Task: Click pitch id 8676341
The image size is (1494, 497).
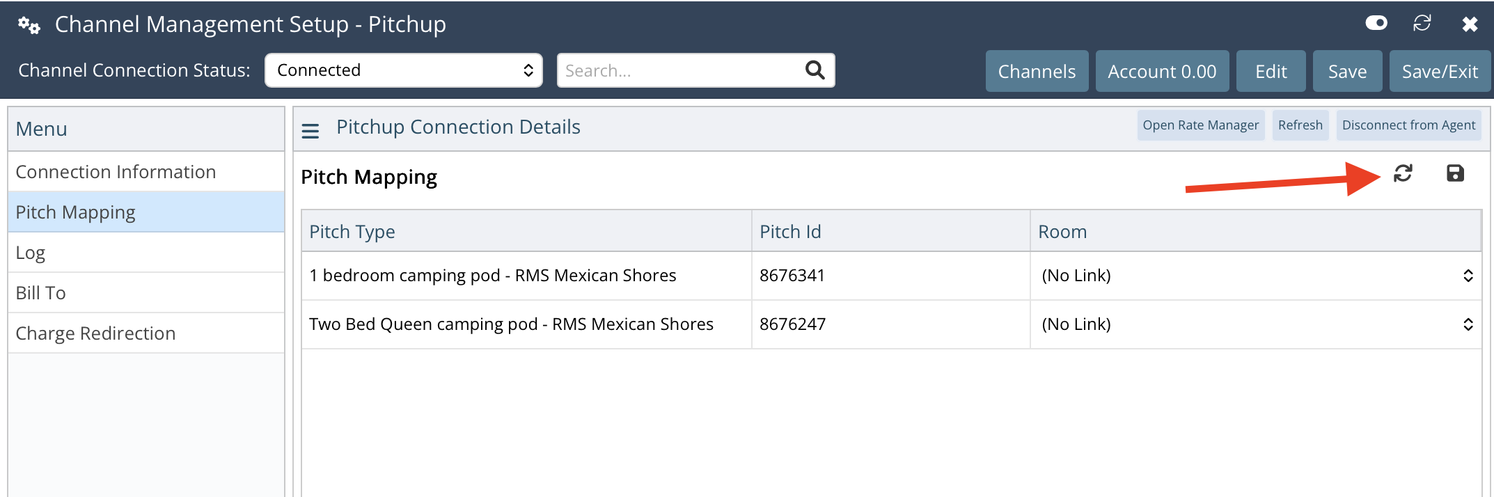Action: click(x=792, y=276)
